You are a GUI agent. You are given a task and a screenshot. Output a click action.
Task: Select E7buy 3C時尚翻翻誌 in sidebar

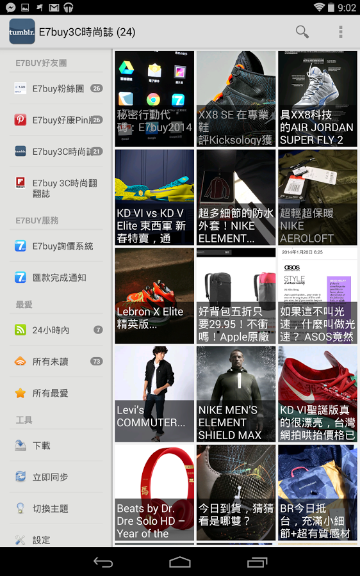56,188
